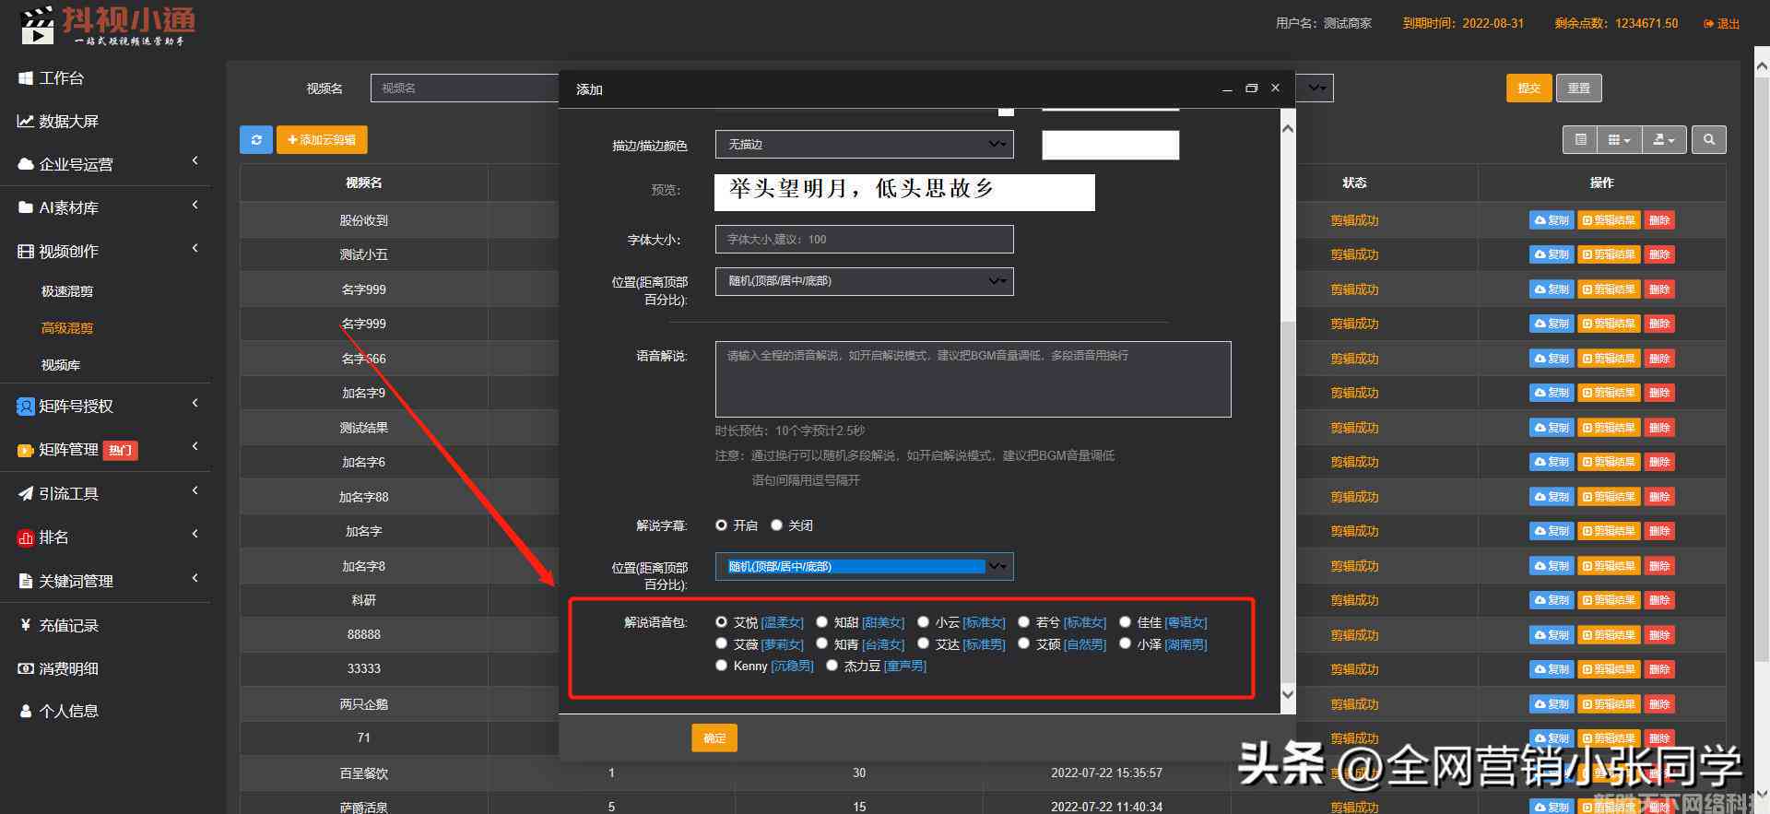Click the blue refresh icon button
1770x814 pixels.
[256, 140]
